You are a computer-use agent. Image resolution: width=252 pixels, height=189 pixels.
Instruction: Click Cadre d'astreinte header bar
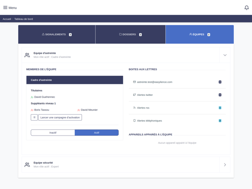click(75, 80)
